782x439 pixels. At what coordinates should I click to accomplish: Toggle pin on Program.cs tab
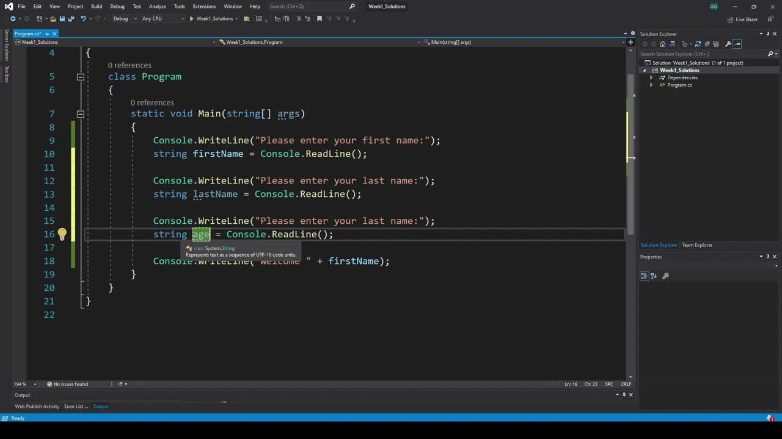point(47,34)
